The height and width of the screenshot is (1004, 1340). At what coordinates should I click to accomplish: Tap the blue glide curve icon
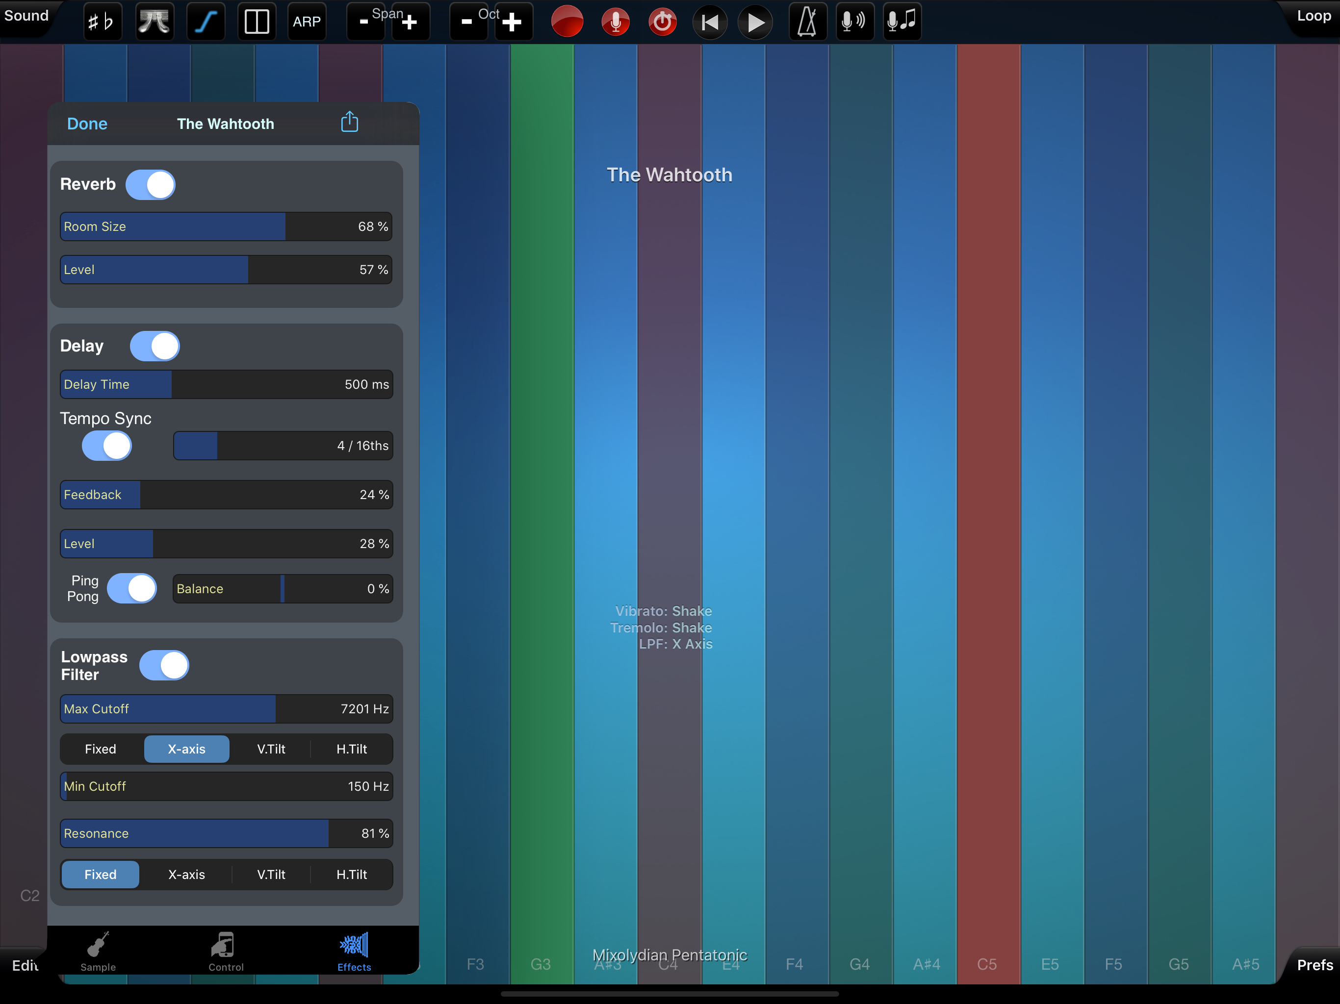(x=206, y=22)
